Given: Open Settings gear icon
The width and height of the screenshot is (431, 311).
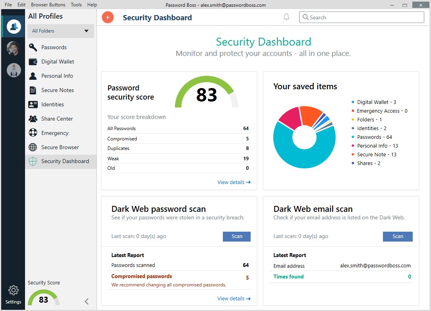Looking at the screenshot, I should point(13,290).
